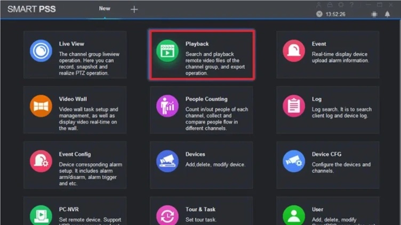
Task: Open the Tour & Task pink icon
Action: (167, 215)
